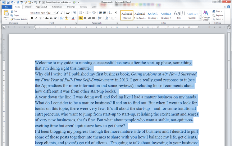The height and width of the screenshot is (146, 232).
Task: Apply strikethrough to text
Action: point(47,18)
